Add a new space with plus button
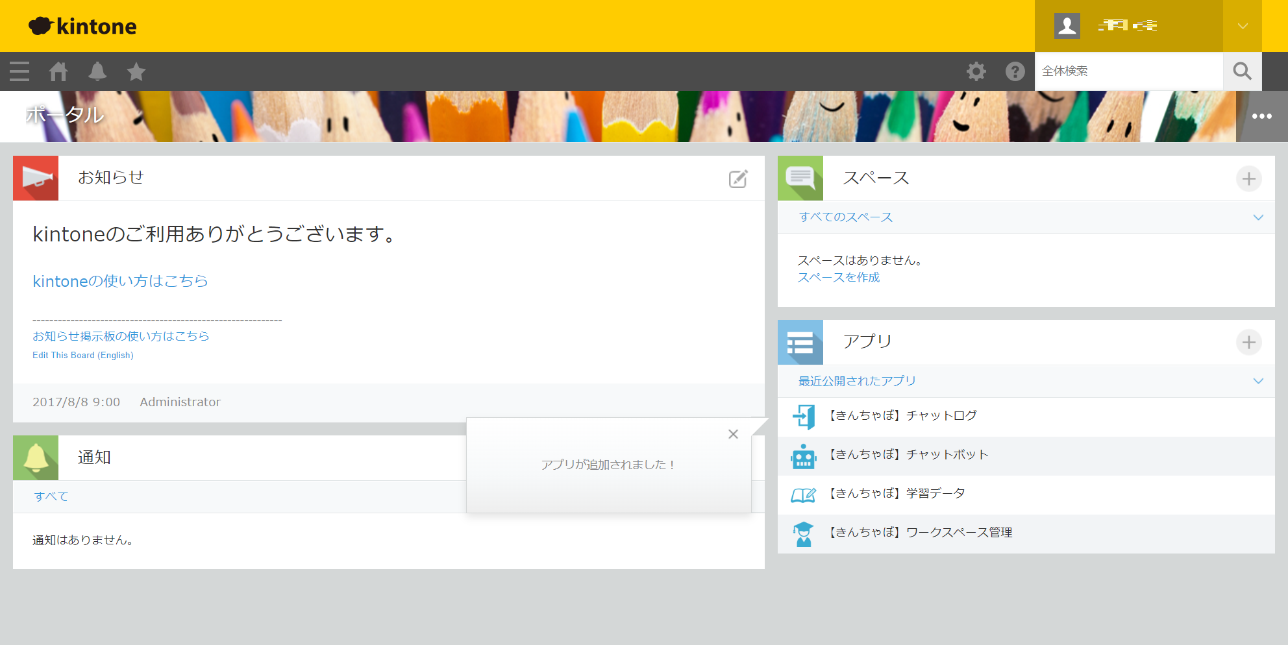Viewport: 1288px width, 645px height. click(1248, 178)
